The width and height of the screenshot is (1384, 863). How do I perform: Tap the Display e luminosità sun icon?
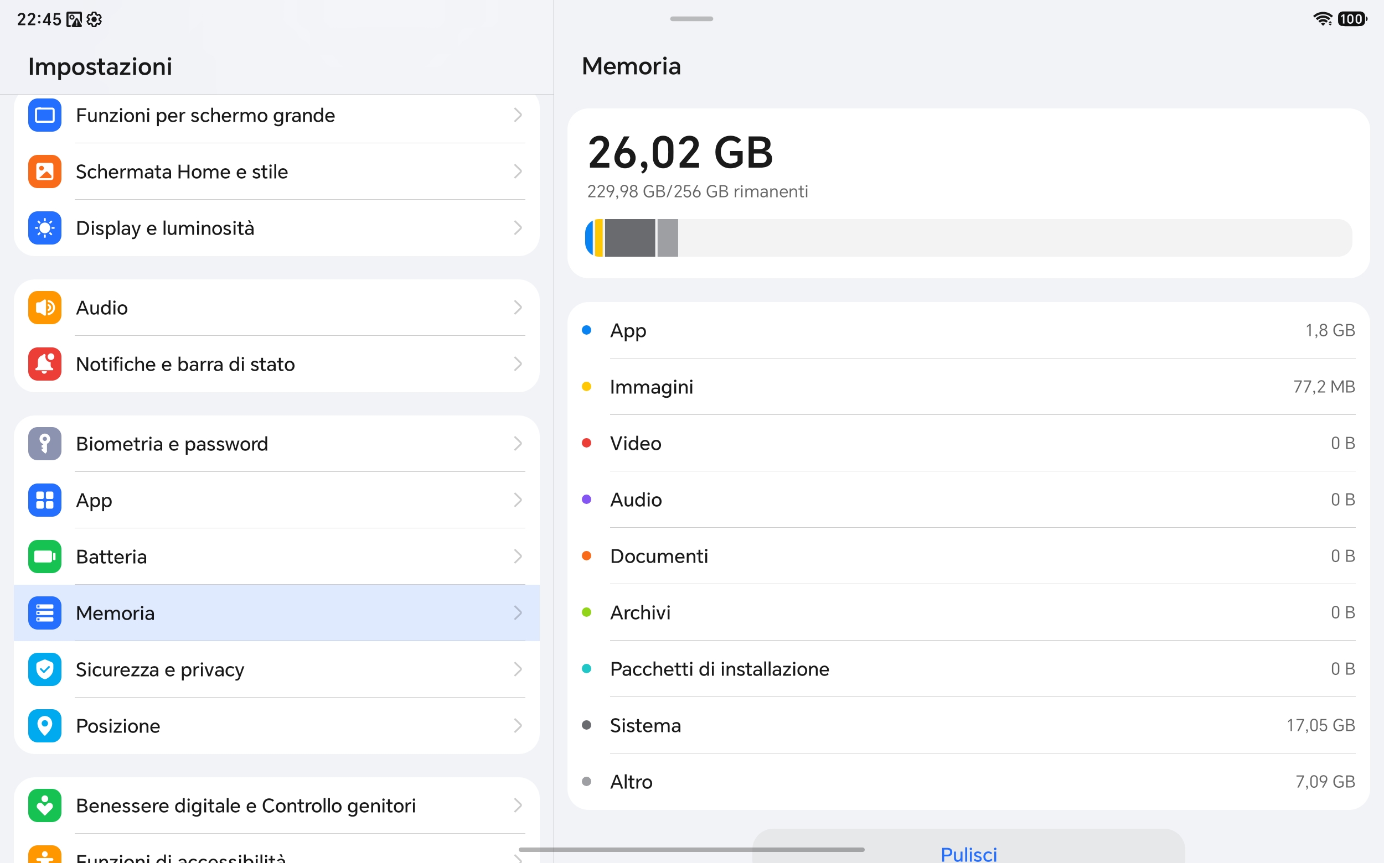44,228
